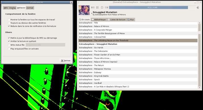Expand the arrow beside Smuggled Mutation title
Screen dimensions: 203x110
[92, 13]
